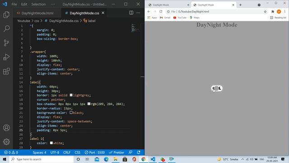Click taskbar search box

coord(42,159)
